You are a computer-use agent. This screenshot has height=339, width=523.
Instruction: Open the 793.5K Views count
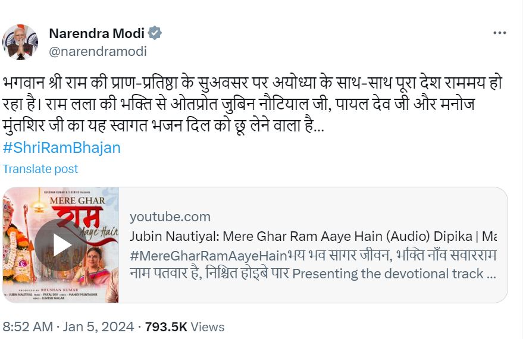[x=184, y=327]
